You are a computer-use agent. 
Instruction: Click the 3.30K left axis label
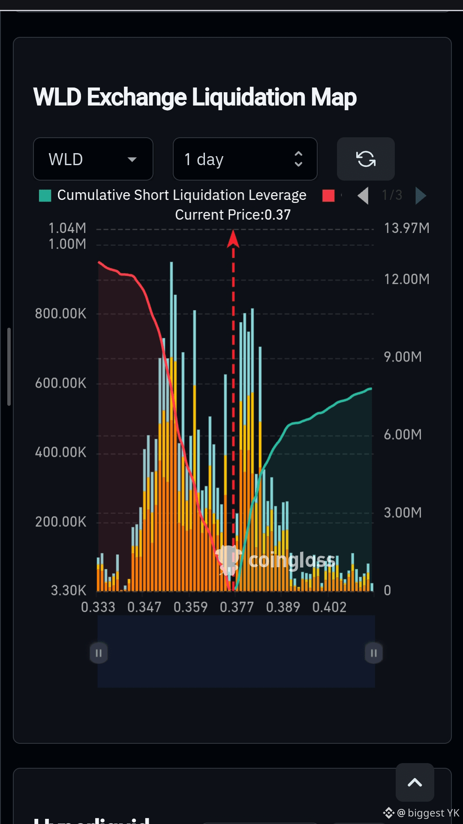coord(69,591)
